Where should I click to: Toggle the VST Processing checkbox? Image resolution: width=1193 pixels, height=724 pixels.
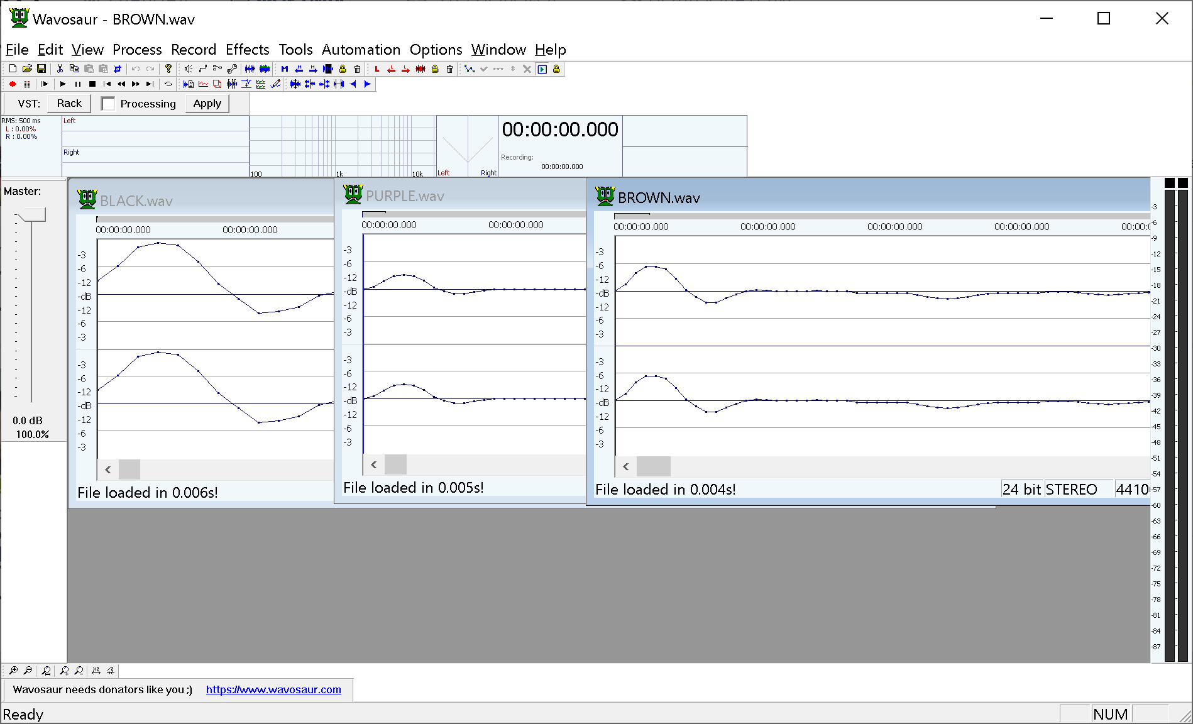pyautogui.click(x=108, y=104)
